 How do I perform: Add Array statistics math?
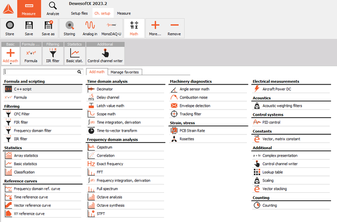coord(43,155)
